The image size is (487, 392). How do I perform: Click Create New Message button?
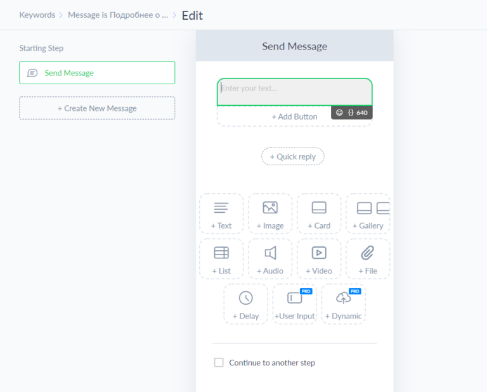[x=97, y=108]
